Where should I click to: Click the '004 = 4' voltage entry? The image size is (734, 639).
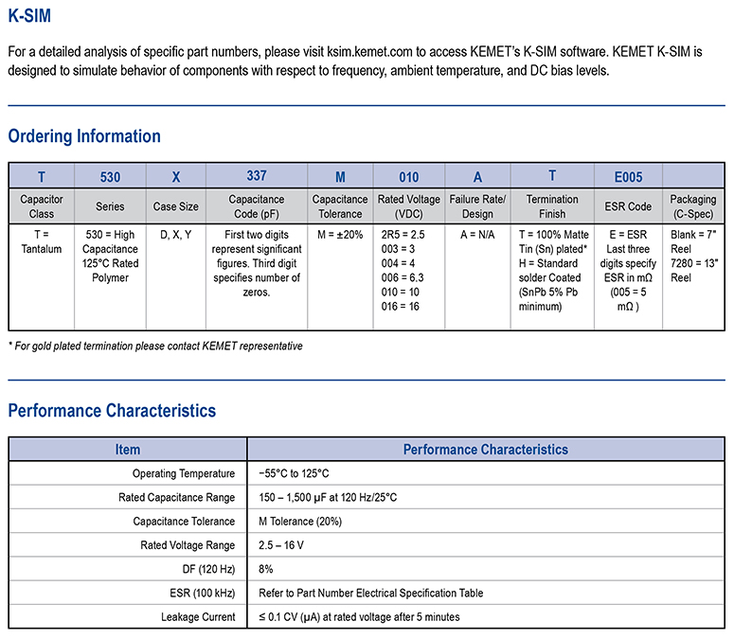(x=398, y=263)
